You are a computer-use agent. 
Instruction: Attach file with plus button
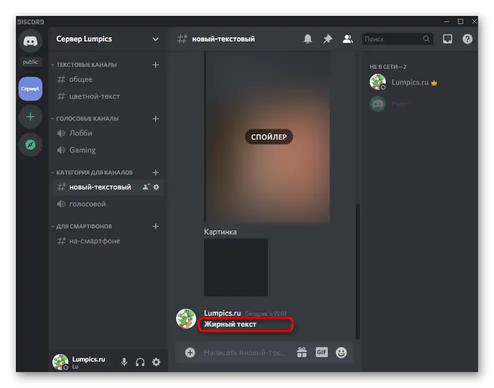pos(190,353)
